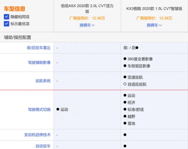Click the 定速巡航 entry

coord(133,77)
